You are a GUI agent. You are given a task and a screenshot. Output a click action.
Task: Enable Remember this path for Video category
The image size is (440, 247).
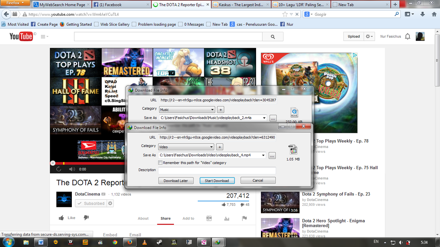tap(160, 163)
